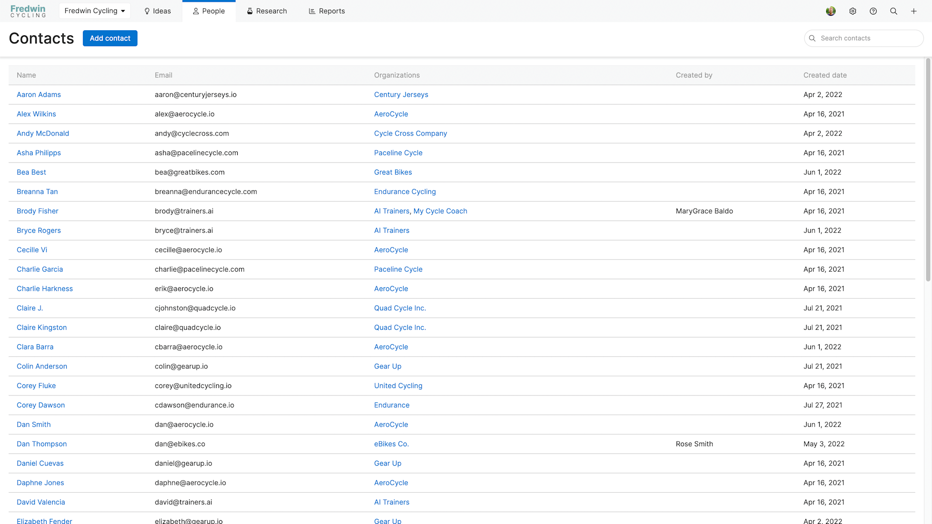The width and height of the screenshot is (932, 524).
Task: Click the Fredwin Cycling logo
Action: pos(28,11)
